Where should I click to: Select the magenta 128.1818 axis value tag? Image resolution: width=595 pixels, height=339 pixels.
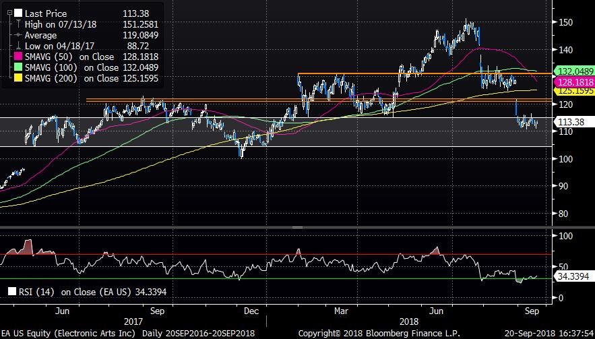tap(571, 82)
